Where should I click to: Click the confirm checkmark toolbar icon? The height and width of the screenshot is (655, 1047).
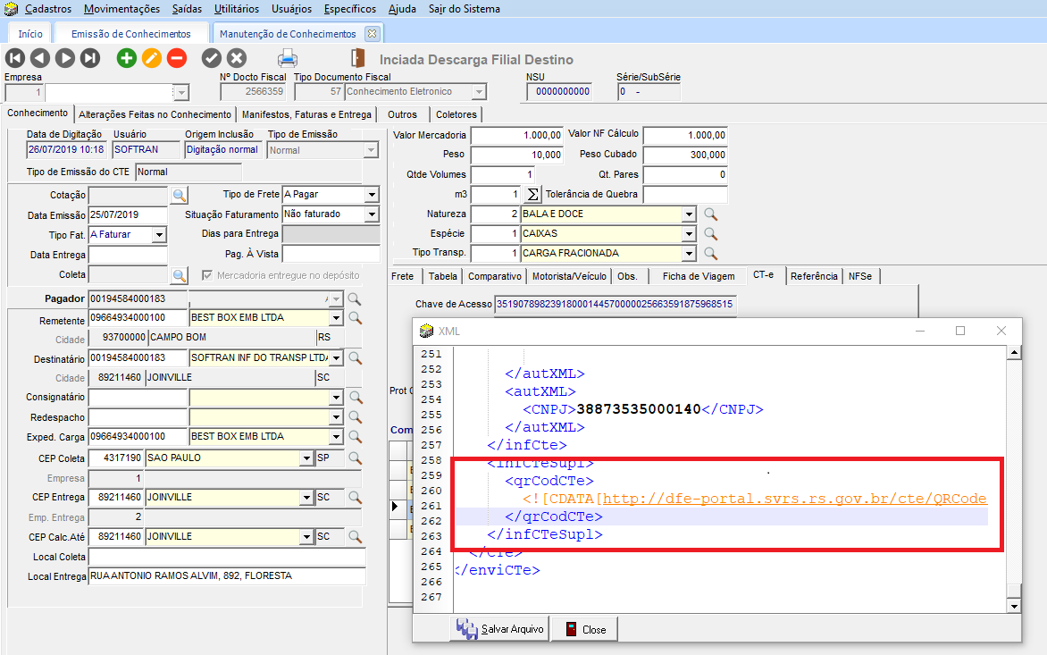[212, 58]
